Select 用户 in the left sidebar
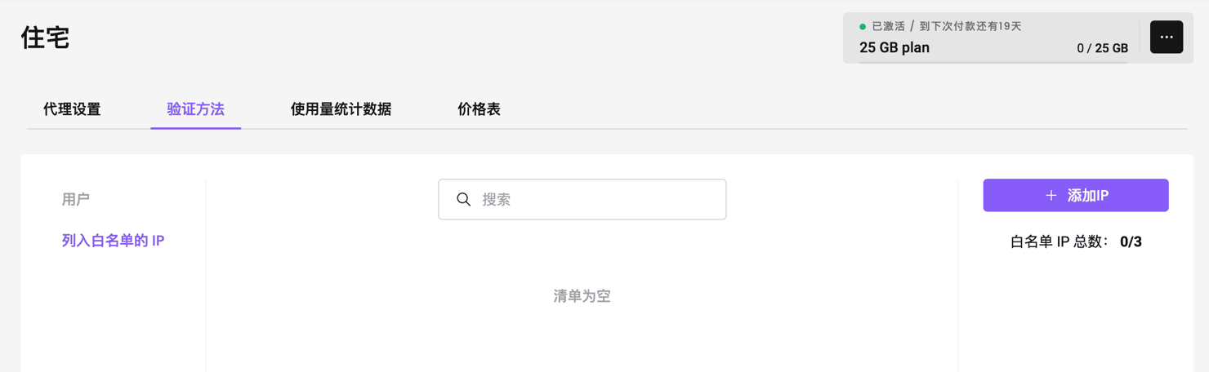 pos(76,199)
